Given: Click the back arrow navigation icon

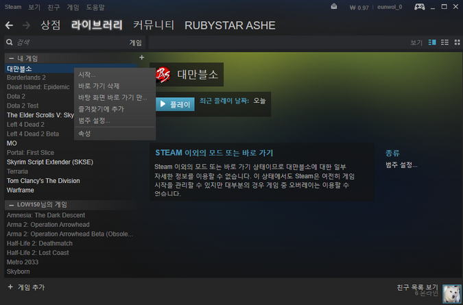Looking at the screenshot, I should (x=9, y=25).
